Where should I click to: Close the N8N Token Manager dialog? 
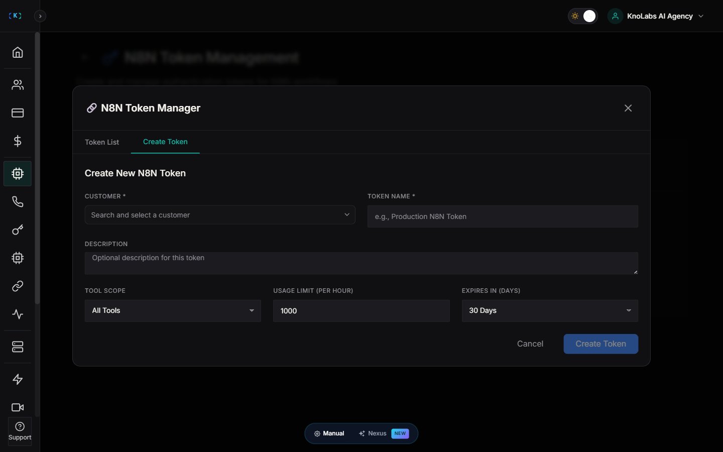click(628, 108)
